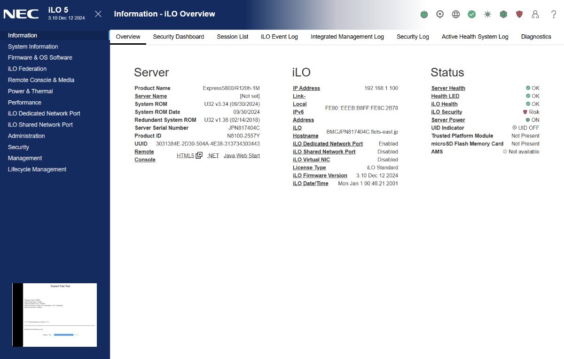564x359 pixels.
Task: Launch the HTML5 remote console link
Action: click(185, 156)
